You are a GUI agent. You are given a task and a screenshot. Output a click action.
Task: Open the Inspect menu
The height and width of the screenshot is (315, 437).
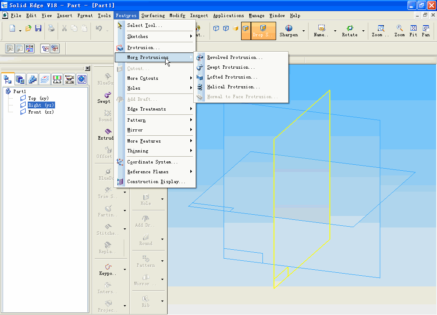pyautogui.click(x=199, y=16)
